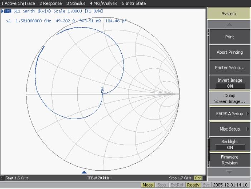Click the Cor correction indicator
The image size is (251, 189).
tap(198, 178)
